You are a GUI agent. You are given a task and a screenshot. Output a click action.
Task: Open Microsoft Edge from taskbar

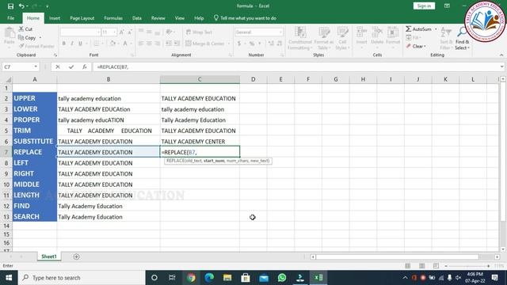click(x=209, y=278)
